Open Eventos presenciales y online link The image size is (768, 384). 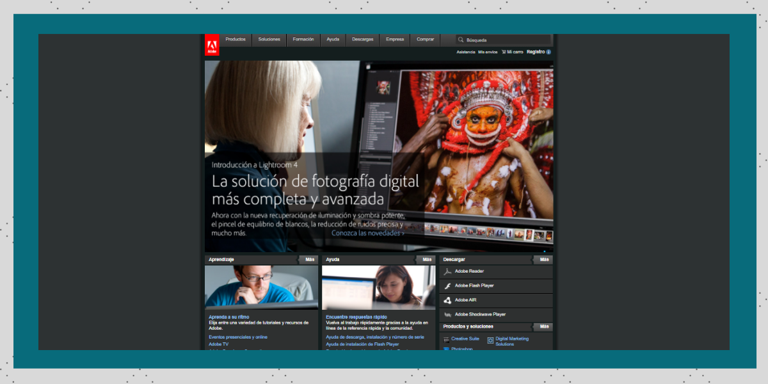point(238,337)
